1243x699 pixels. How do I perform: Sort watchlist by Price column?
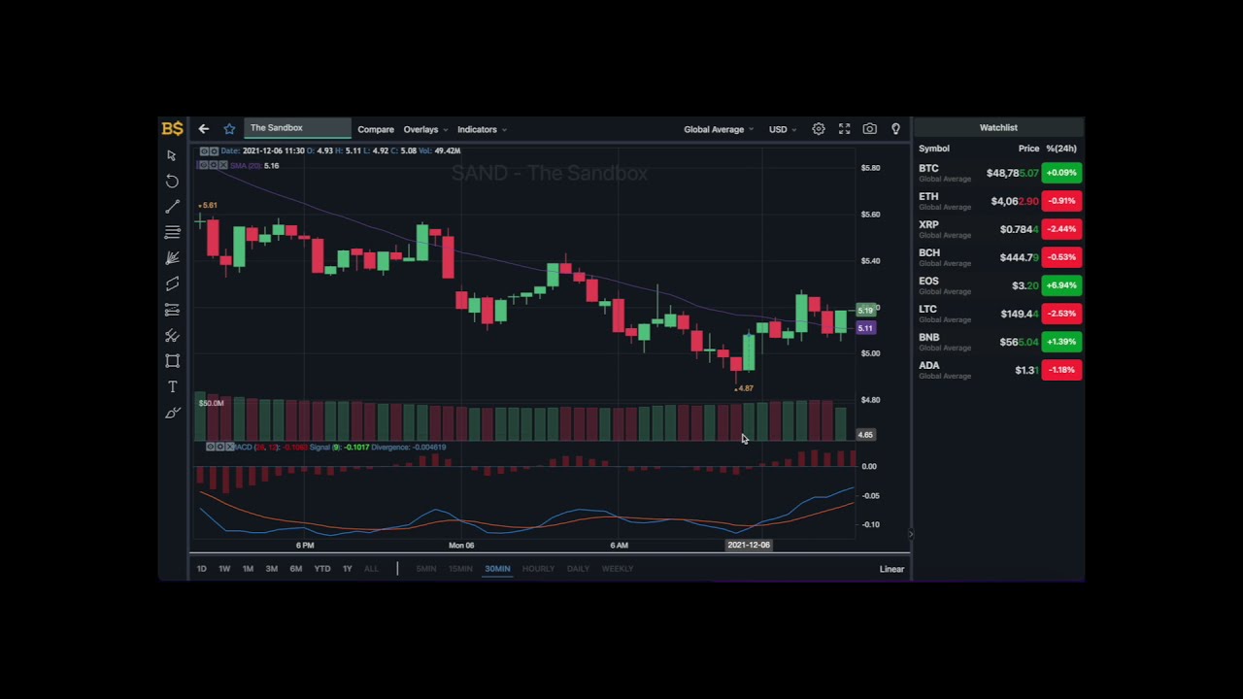(1028, 149)
